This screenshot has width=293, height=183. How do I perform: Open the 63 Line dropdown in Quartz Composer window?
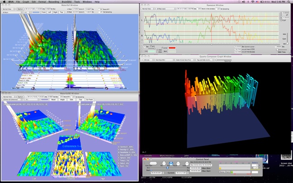coord(149,60)
